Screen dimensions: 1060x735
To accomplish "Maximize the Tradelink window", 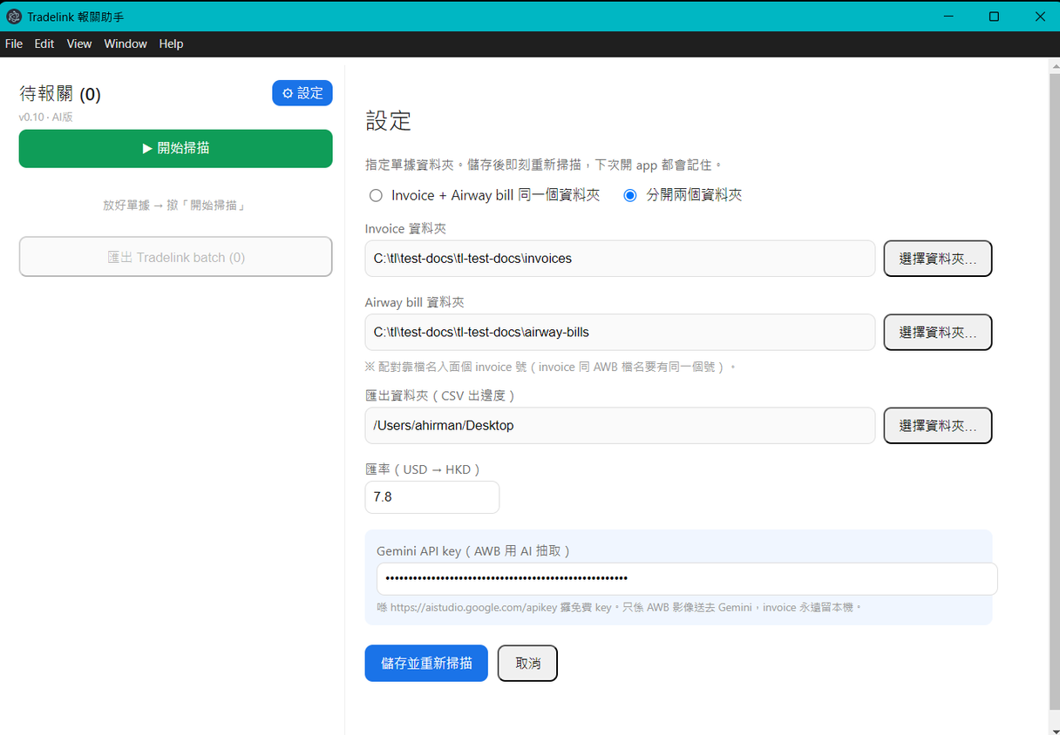I will 994,17.
